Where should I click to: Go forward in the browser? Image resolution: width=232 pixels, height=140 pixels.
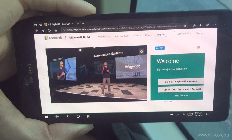(43, 30)
